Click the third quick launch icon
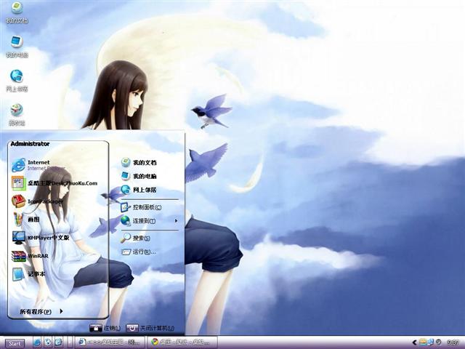The image size is (465, 349). pyautogui.click(x=58, y=342)
